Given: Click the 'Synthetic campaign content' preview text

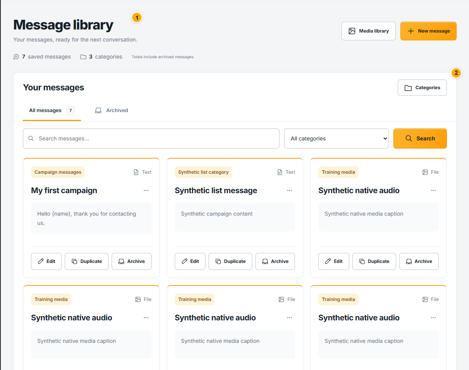Looking at the screenshot, I should 217,214.
